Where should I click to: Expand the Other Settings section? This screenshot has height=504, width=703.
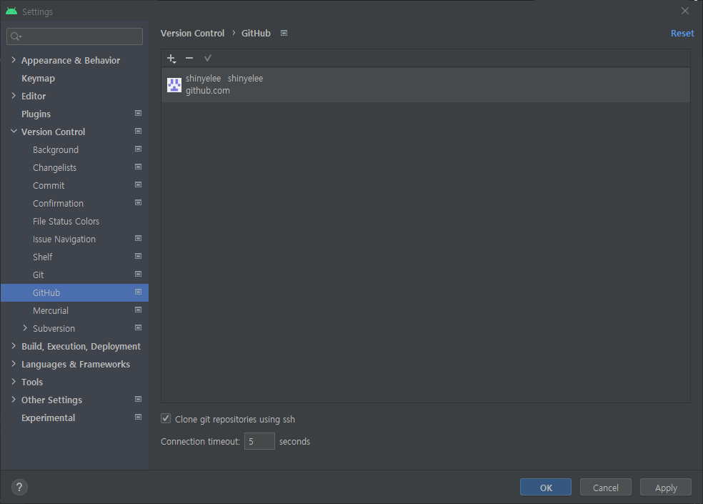(14, 400)
